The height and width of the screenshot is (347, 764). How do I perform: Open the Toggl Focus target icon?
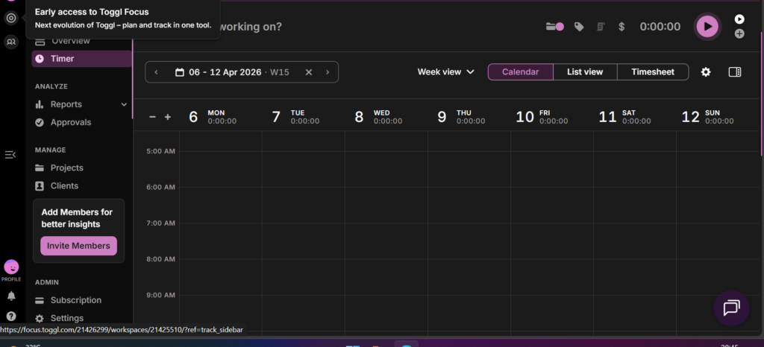point(11,19)
